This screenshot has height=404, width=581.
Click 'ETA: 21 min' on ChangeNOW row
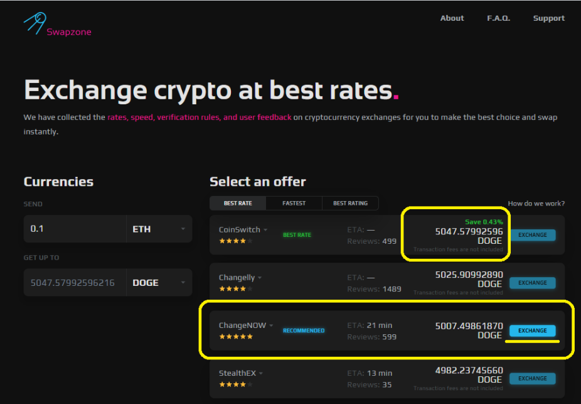click(370, 325)
